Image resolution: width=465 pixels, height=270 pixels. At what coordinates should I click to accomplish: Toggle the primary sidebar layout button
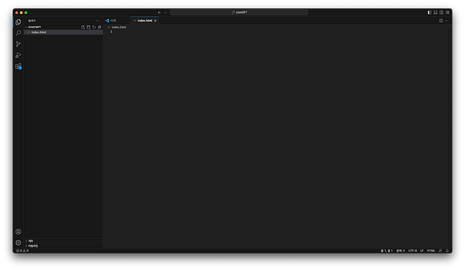pyautogui.click(x=429, y=12)
